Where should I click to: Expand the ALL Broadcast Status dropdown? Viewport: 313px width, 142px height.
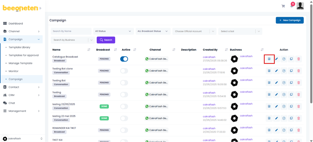coord(152,31)
